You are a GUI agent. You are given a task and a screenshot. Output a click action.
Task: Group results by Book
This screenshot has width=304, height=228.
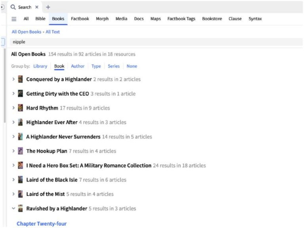pos(59,66)
